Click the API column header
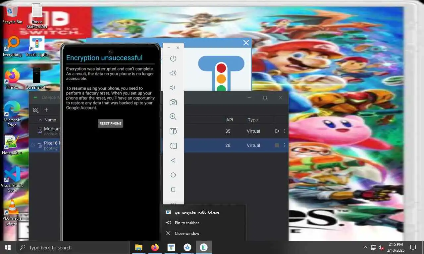 coord(230,120)
